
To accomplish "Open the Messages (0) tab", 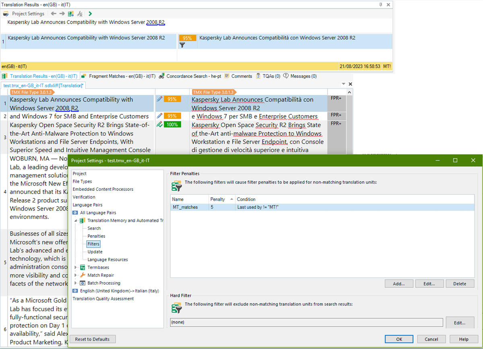I will (300, 76).
